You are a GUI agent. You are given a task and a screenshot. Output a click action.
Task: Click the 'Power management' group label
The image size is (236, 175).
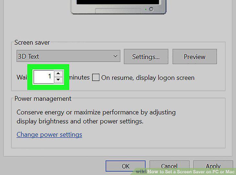[x=43, y=99]
